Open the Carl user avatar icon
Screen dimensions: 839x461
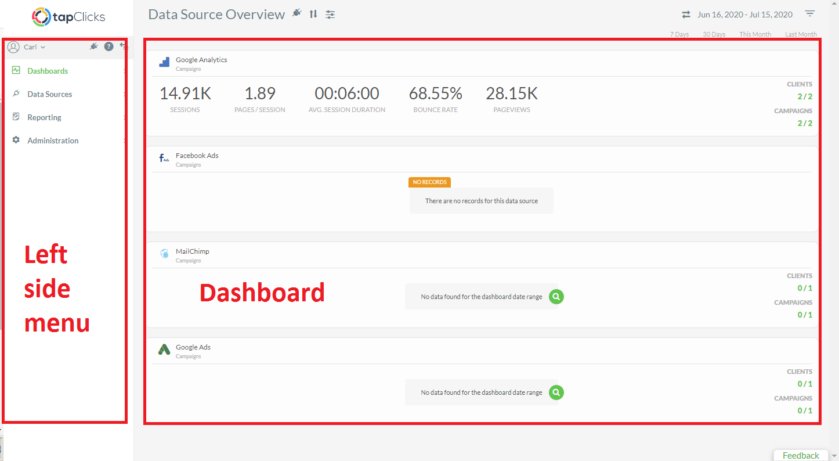pyautogui.click(x=13, y=47)
